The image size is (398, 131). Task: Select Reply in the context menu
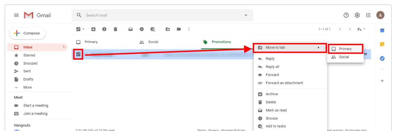pyautogui.click(x=290, y=59)
